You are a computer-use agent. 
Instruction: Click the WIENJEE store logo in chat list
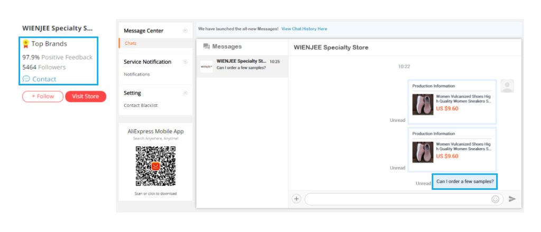coord(207,66)
